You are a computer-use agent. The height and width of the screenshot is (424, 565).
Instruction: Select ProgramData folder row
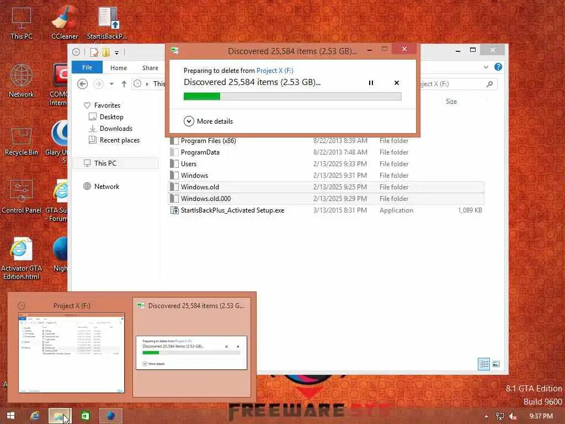327,152
